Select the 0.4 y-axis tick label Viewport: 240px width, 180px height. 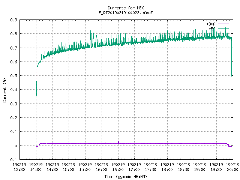pyautogui.click(x=13, y=90)
